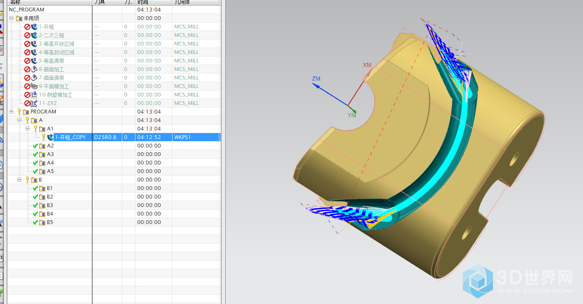Select the A5 program group

[50, 171]
